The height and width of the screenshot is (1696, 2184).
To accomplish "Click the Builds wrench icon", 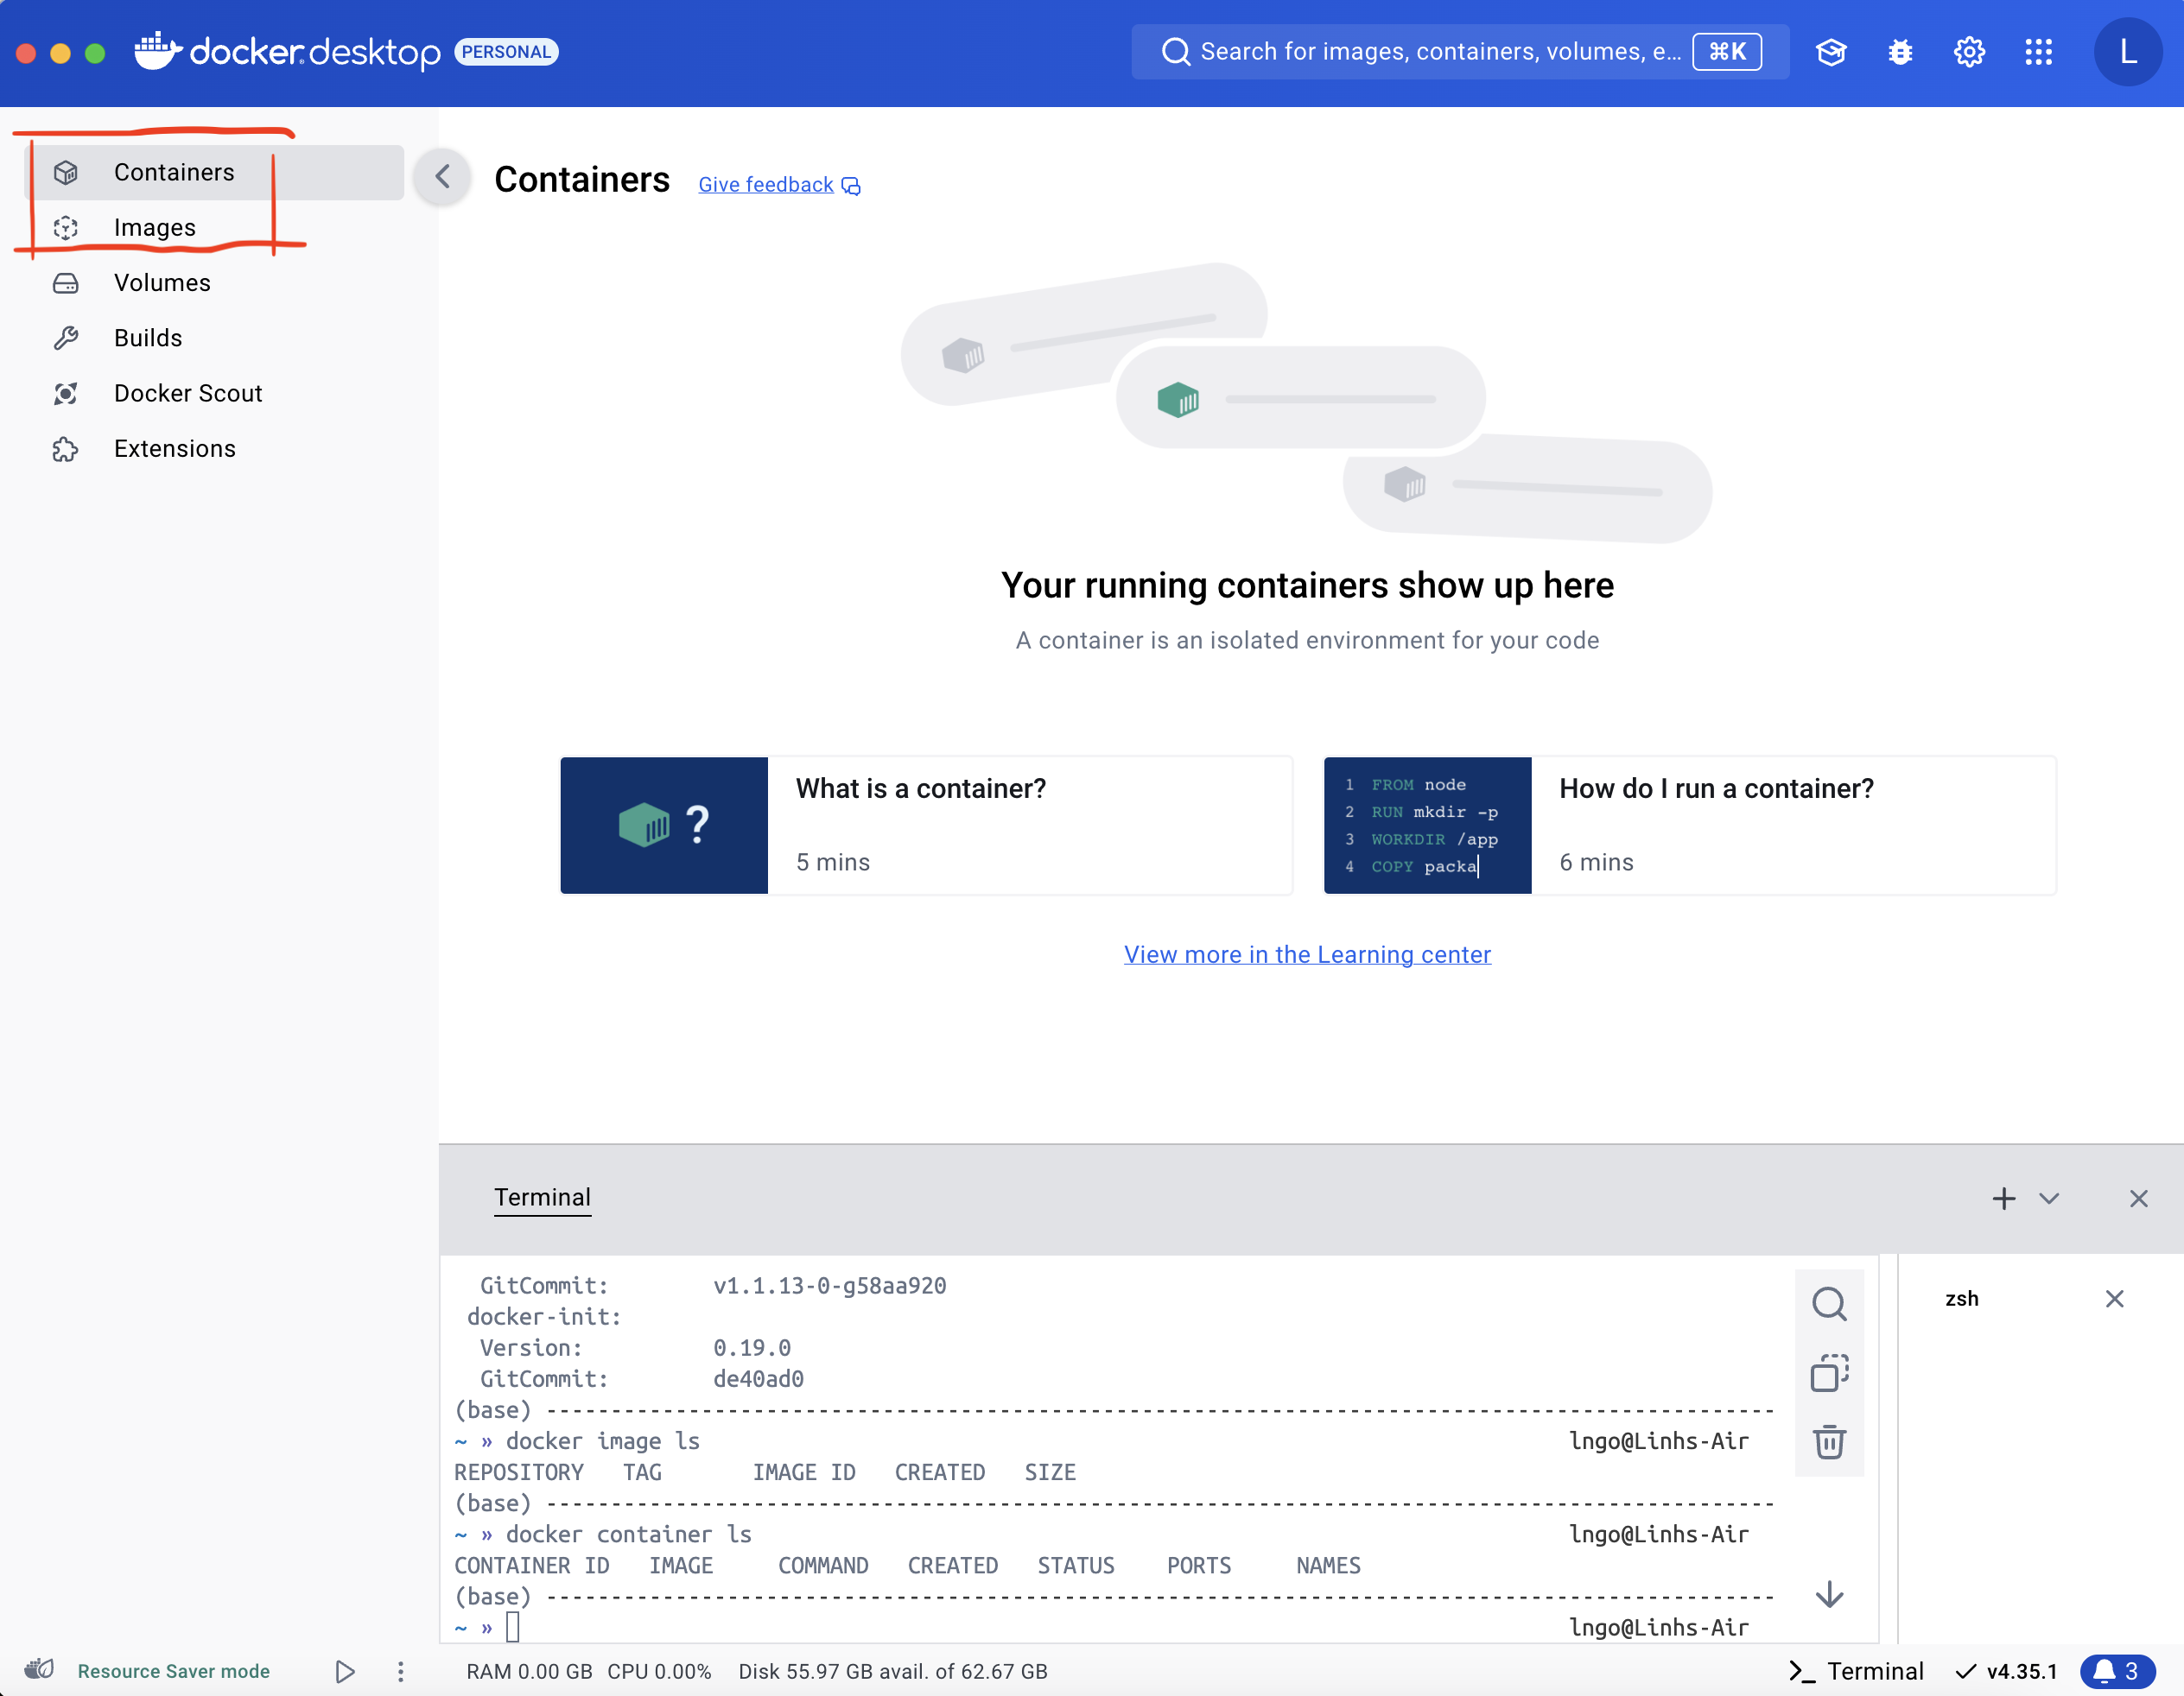I will tap(66, 338).
